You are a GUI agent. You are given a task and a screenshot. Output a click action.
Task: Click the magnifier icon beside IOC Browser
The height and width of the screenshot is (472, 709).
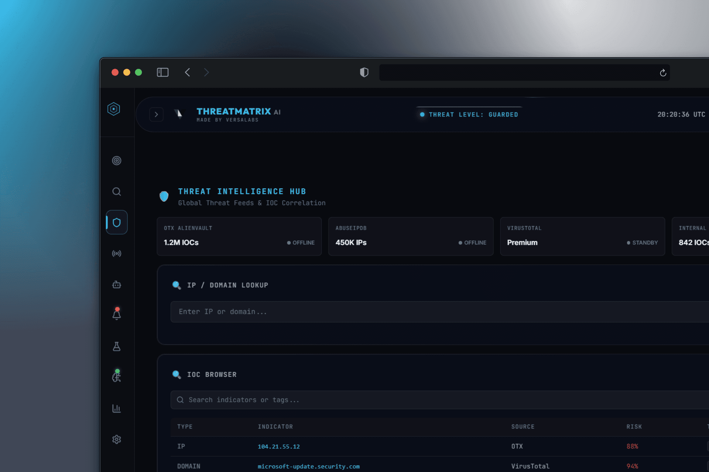(x=177, y=375)
